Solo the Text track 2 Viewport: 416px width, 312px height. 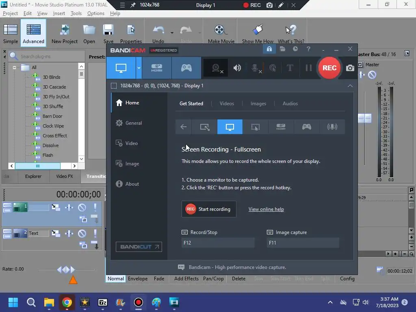tap(95, 233)
